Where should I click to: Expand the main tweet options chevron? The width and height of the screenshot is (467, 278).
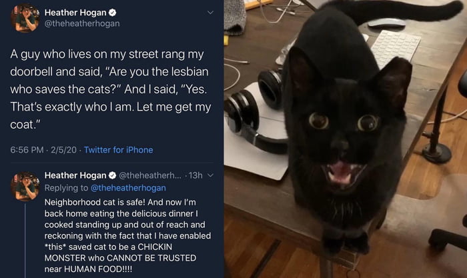pyautogui.click(x=211, y=13)
